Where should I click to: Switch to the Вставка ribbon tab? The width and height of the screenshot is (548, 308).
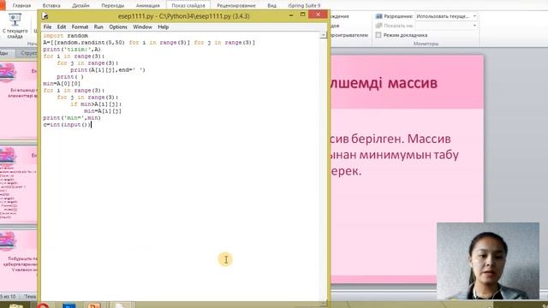point(51,6)
